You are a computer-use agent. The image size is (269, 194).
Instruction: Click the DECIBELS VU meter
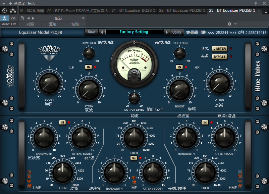tap(134, 64)
